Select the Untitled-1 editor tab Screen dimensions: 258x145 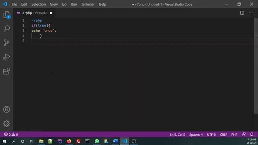coord(35,13)
